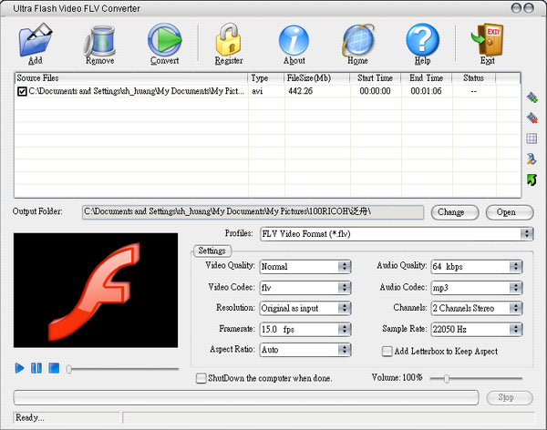Open the Channels dropdown
547x430 pixels.
click(477, 308)
